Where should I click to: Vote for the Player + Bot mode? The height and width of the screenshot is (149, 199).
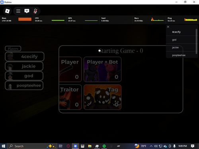click(102, 70)
